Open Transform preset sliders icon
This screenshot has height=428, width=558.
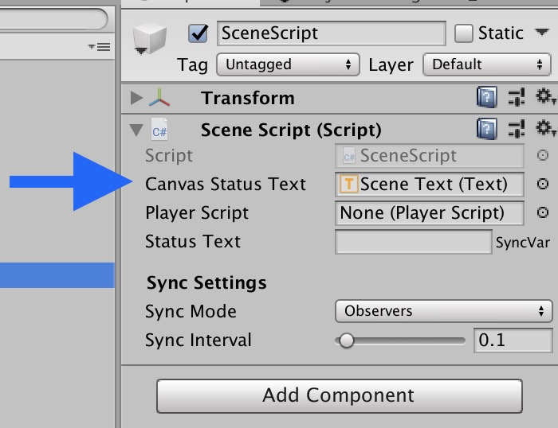click(x=517, y=97)
